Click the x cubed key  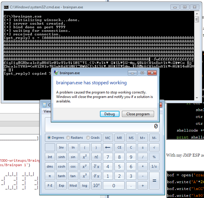[x=84, y=176]
